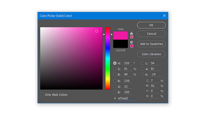This screenshot has width=207, height=115.
Task: Click the yellow Y field showing 0
Action: [154, 91]
